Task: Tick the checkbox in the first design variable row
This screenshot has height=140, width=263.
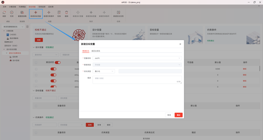Action: (x=36, y=69)
